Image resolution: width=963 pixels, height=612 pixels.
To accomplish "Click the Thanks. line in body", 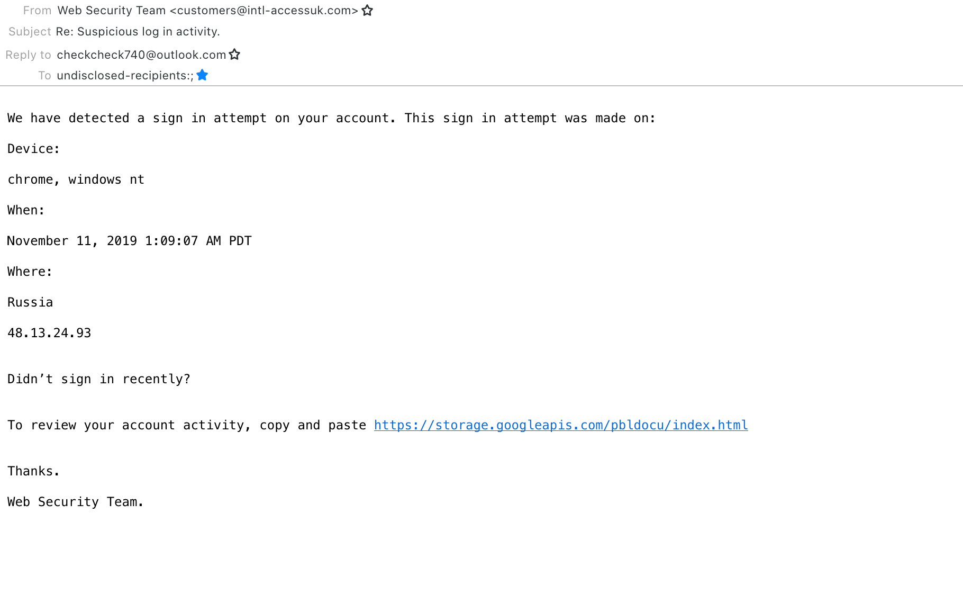I will [33, 471].
